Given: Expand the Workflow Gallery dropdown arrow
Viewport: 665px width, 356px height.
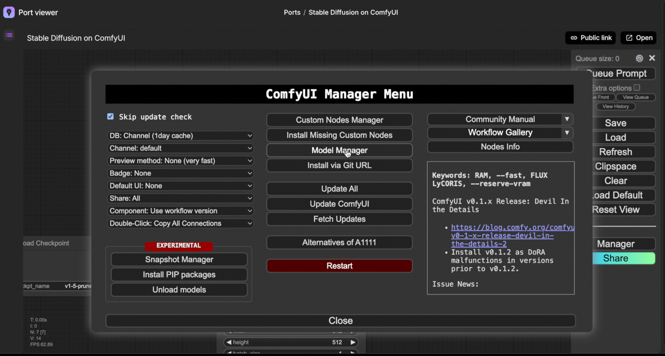Looking at the screenshot, I should pos(567,133).
